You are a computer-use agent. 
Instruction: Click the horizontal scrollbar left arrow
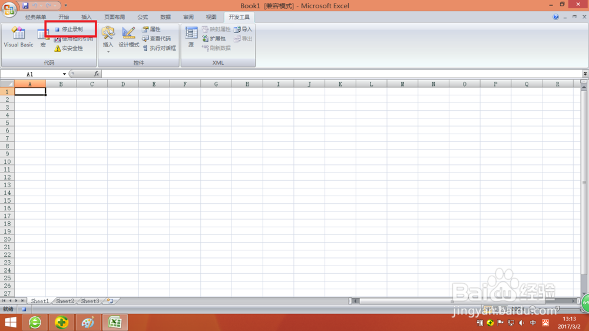tap(356, 301)
